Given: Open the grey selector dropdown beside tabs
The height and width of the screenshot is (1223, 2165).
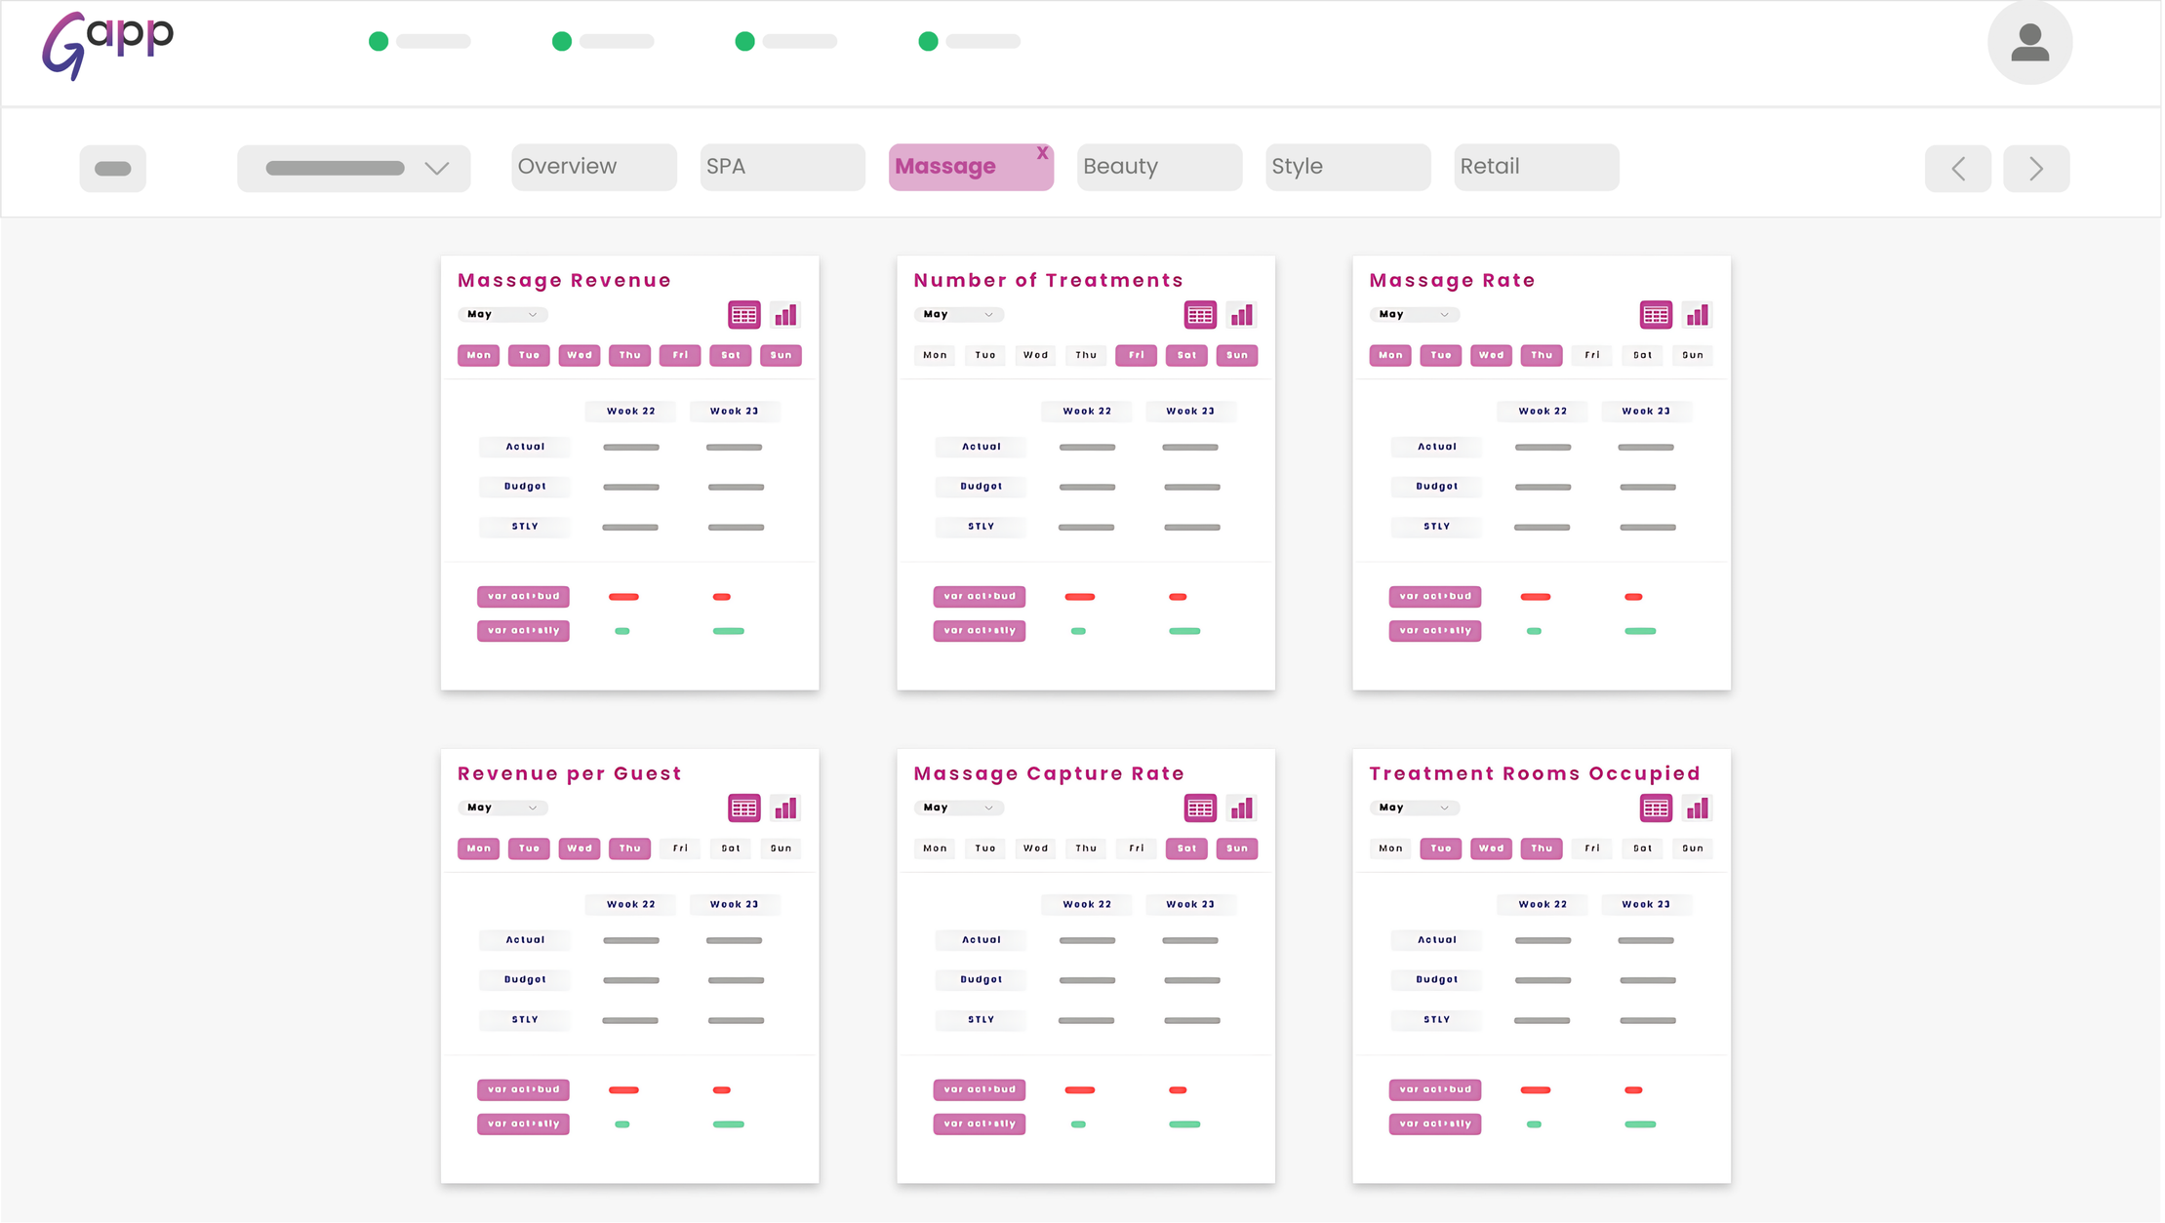Looking at the screenshot, I should pos(354,169).
